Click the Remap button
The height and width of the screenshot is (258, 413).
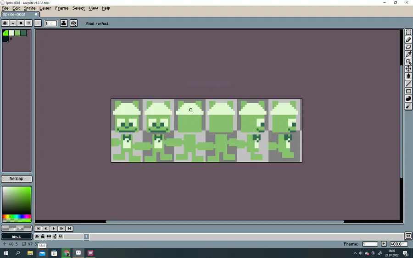17,179
